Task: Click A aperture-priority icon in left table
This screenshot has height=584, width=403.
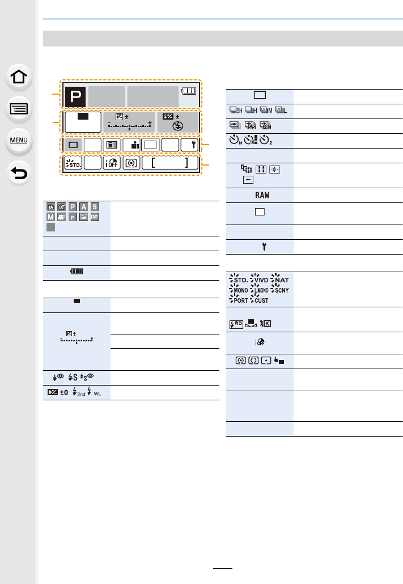Action: (x=84, y=207)
